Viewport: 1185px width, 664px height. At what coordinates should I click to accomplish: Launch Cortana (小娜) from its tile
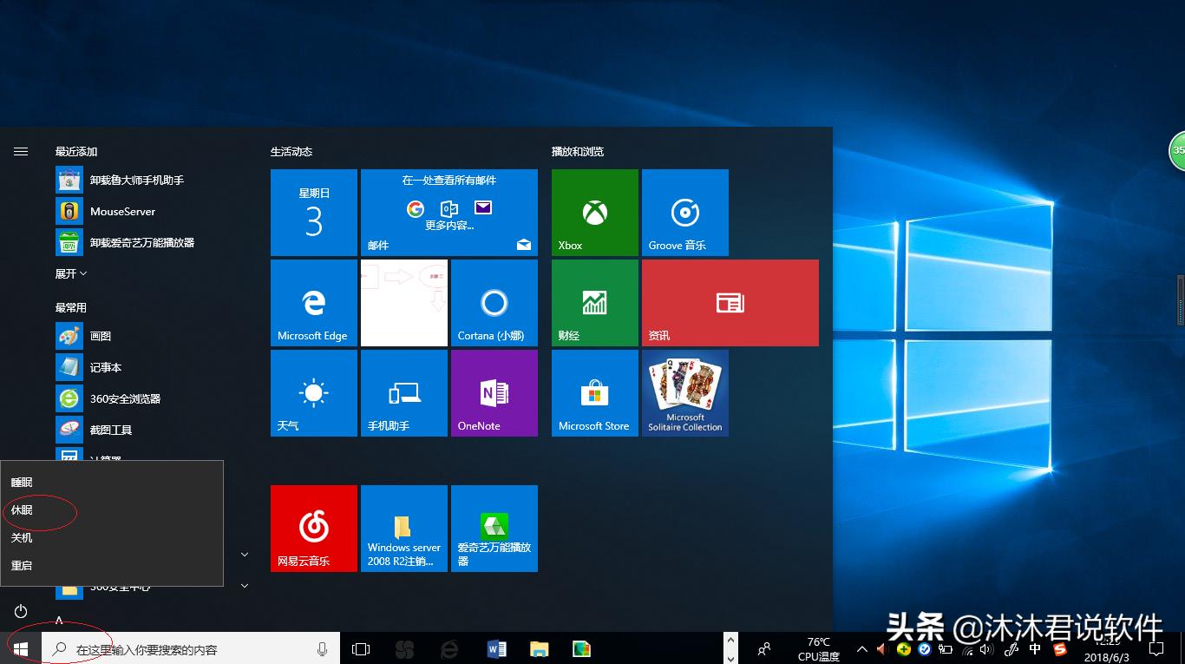(x=494, y=302)
